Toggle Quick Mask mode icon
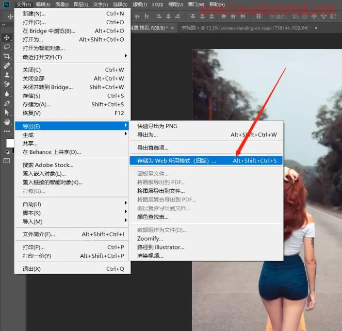The height and width of the screenshot is (331, 342). click(x=7, y=161)
